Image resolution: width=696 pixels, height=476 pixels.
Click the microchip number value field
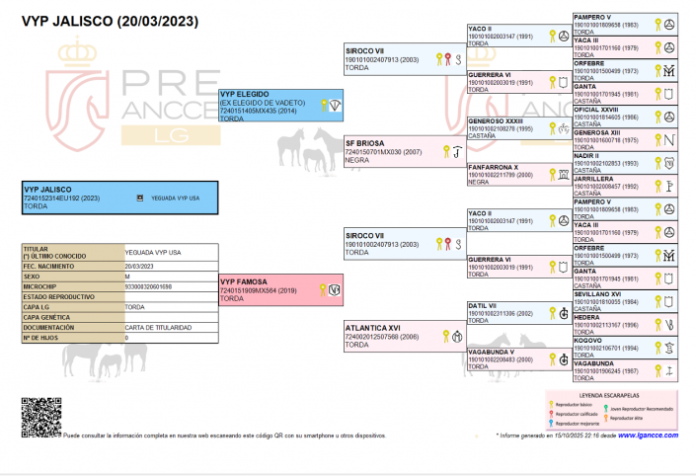click(172, 286)
